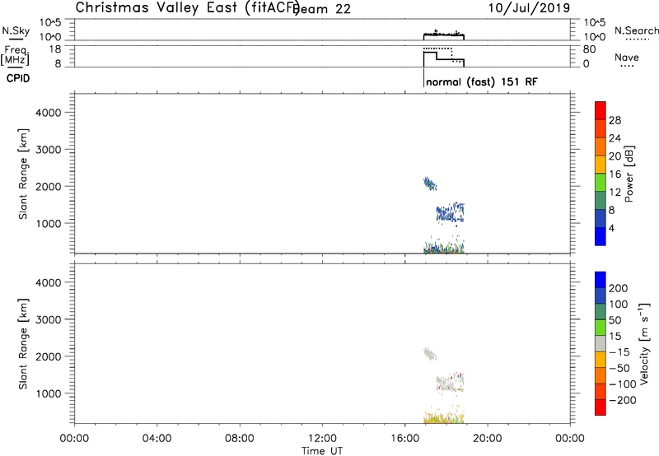Click the 'Nave' legend label
The width and height of the screenshot is (659, 456).
pos(627,57)
